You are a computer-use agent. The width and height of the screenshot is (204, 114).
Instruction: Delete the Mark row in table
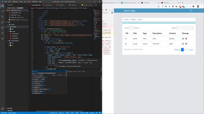point(186,39)
